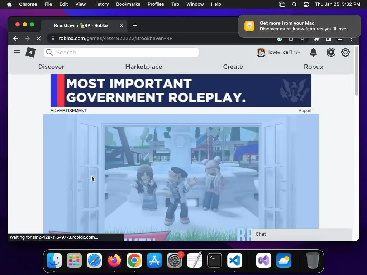This screenshot has height=275, width=367.
Task: Open Spotlight search in the menu bar
Action: (x=294, y=4)
